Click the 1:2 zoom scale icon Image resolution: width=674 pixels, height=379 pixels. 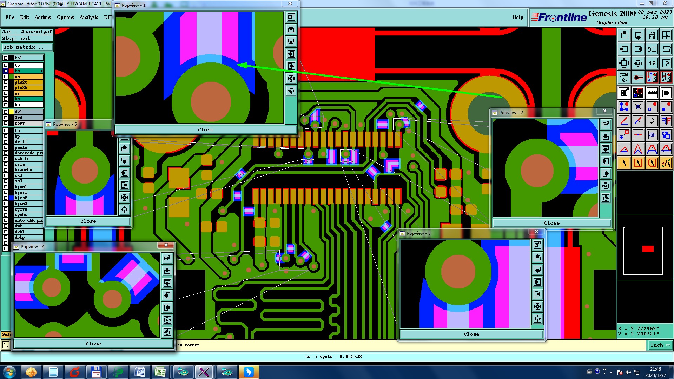(652, 64)
